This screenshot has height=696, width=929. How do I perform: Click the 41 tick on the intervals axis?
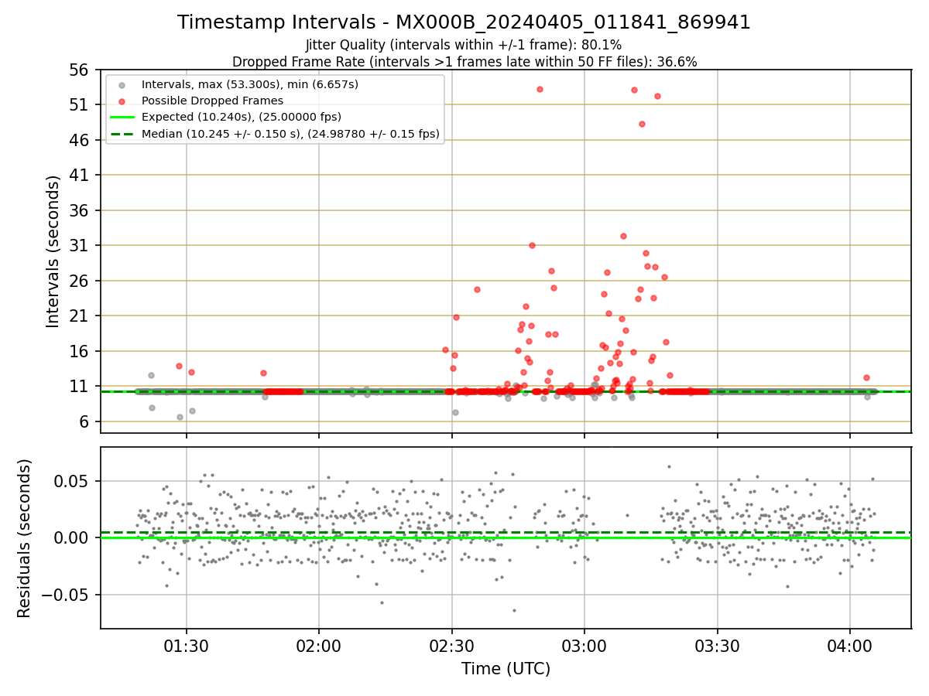pos(81,176)
